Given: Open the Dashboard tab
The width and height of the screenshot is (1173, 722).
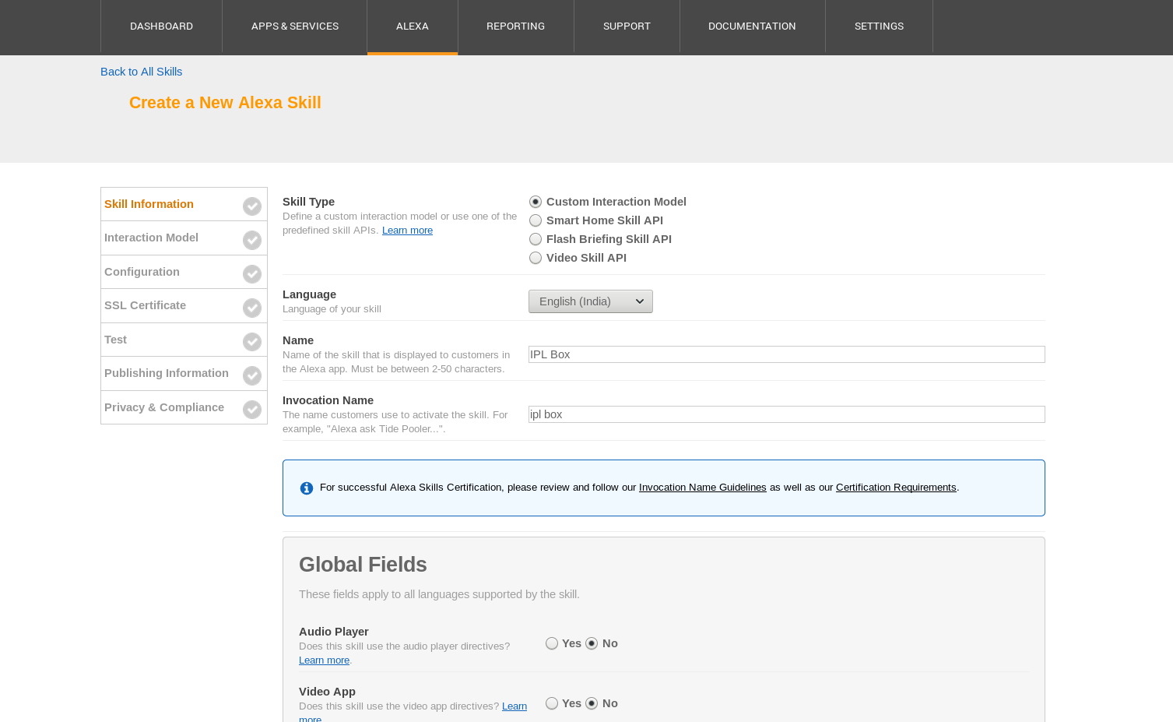Looking at the screenshot, I should coord(161,26).
